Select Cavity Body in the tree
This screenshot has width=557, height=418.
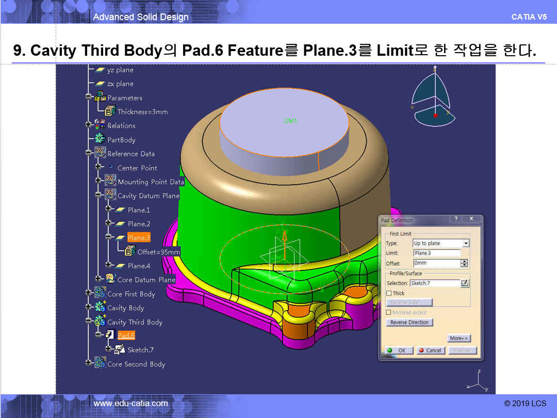125,308
